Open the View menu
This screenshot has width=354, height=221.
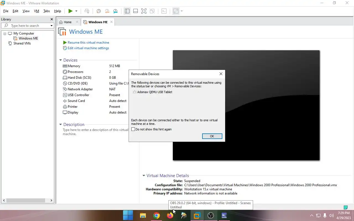pyautogui.click(x=26, y=11)
